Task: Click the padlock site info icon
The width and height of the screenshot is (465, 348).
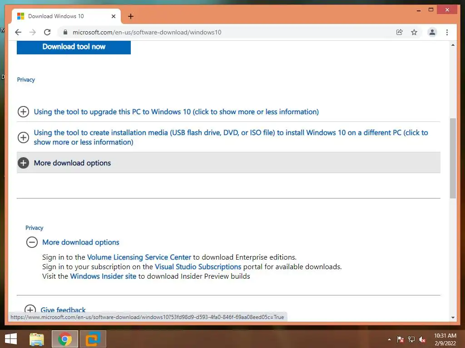Action: [65, 32]
